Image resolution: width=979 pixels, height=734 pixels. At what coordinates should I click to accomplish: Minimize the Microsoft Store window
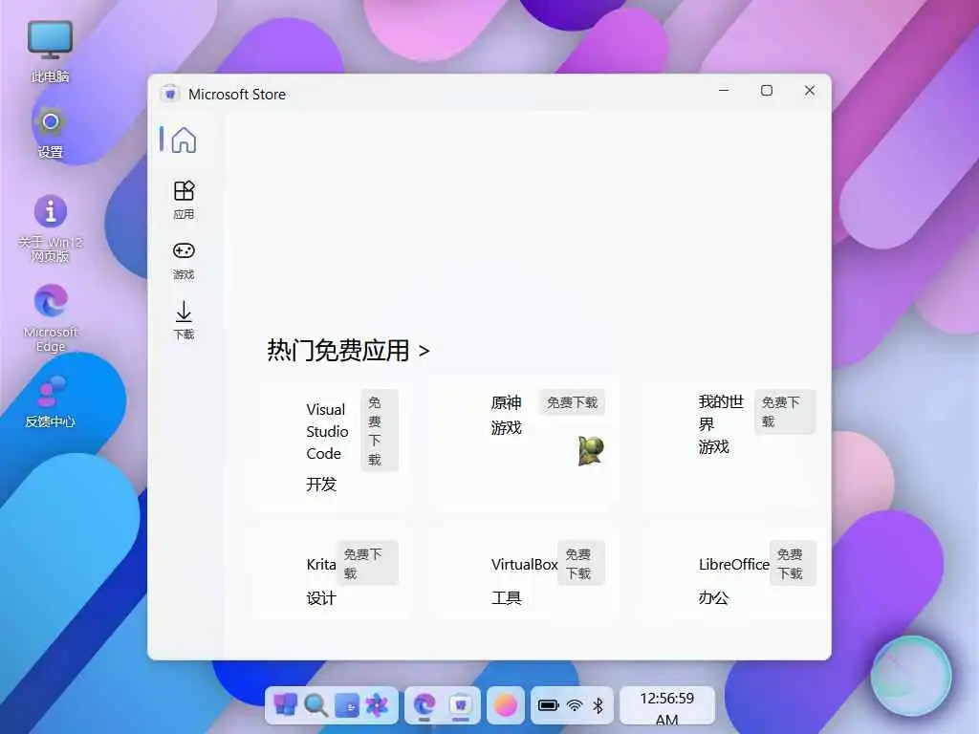tap(724, 91)
